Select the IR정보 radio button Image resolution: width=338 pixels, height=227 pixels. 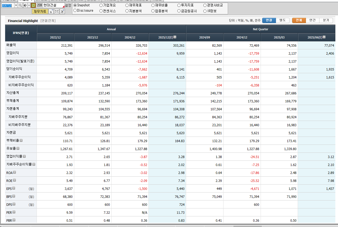(205, 11)
